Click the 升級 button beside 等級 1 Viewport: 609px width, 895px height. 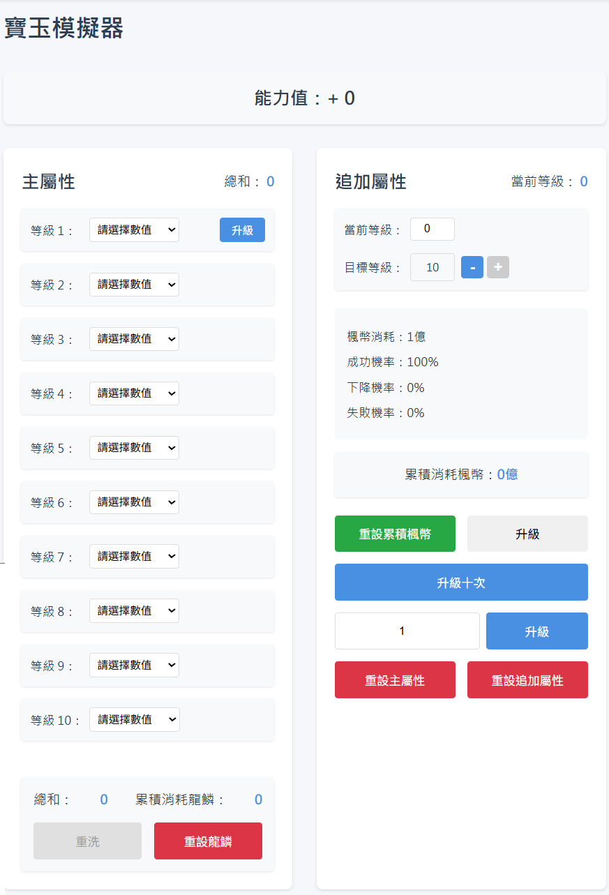242,230
